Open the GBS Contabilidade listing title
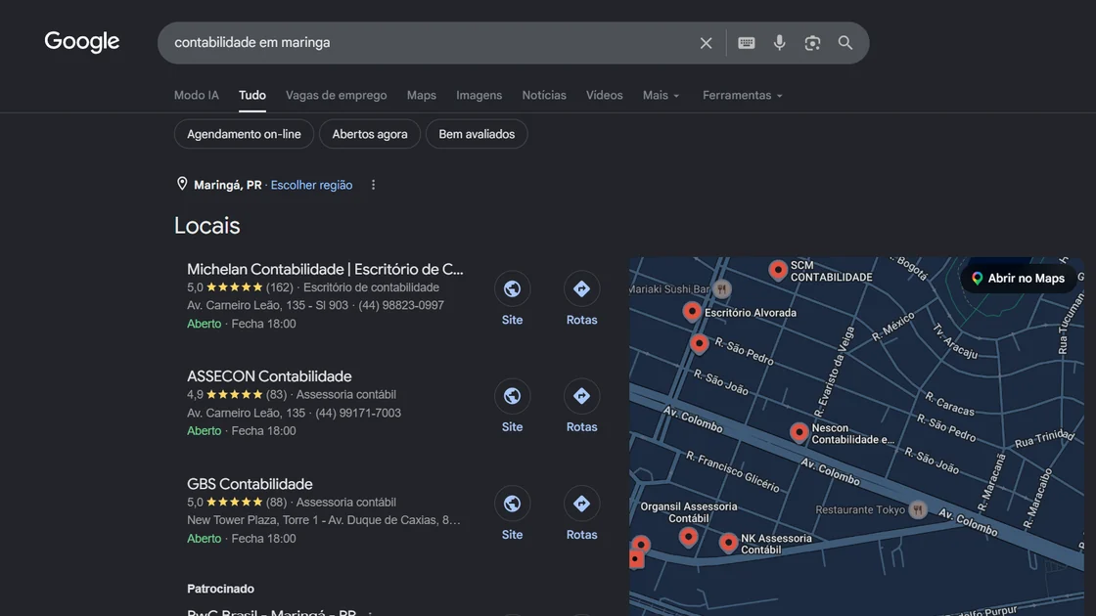1096x616 pixels. point(250,484)
